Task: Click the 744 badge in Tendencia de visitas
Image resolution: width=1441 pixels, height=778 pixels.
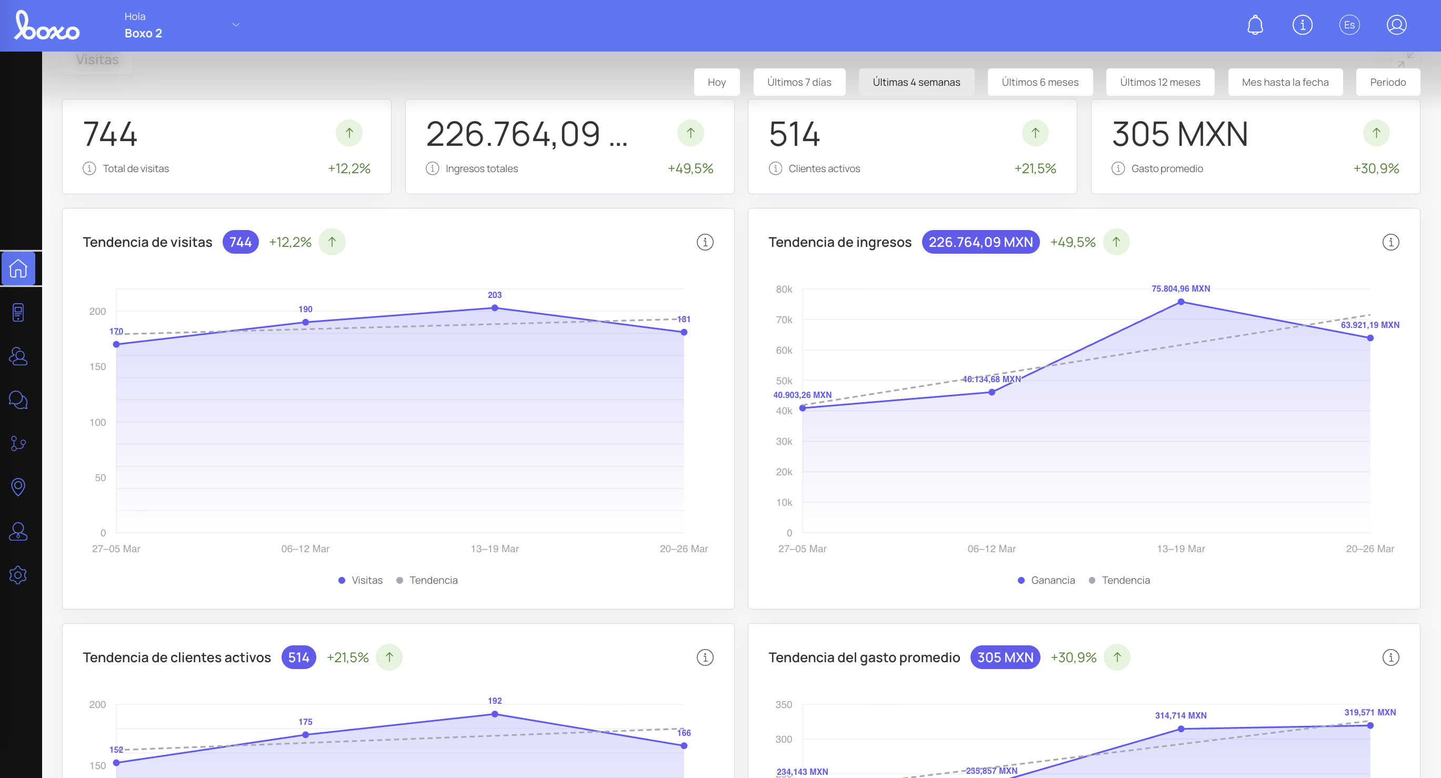Action: point(241,242)
